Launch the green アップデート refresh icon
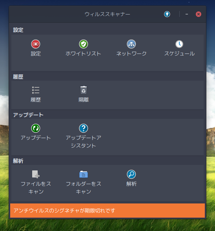The height and width of the screenshot is (231, 215). 36,128
